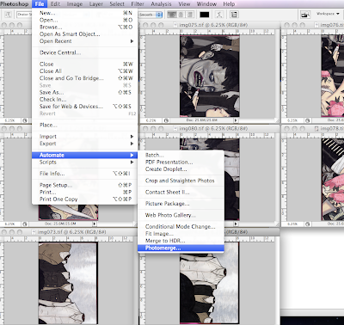Open the Analysis menu

(x=161, y=4)
